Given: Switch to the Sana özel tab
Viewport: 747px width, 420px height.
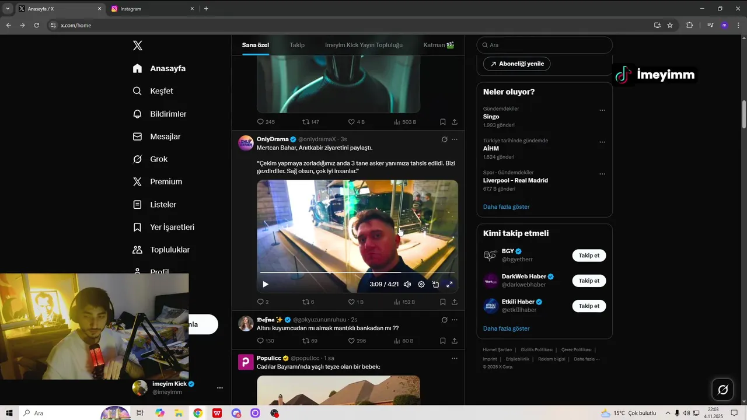Looking at the screenshot, I should [x=256, y=45].
